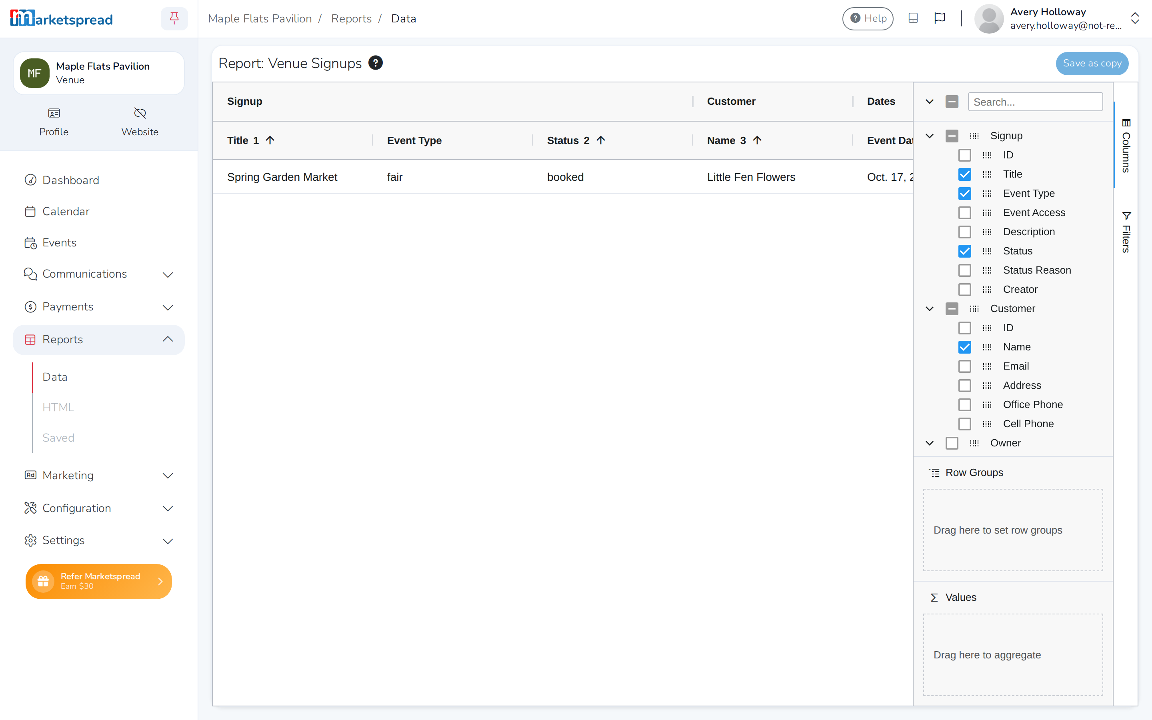Check the Owner group checkbox
The width and height of the screenshot is (1152, 720).
click(x=952, y=443)
